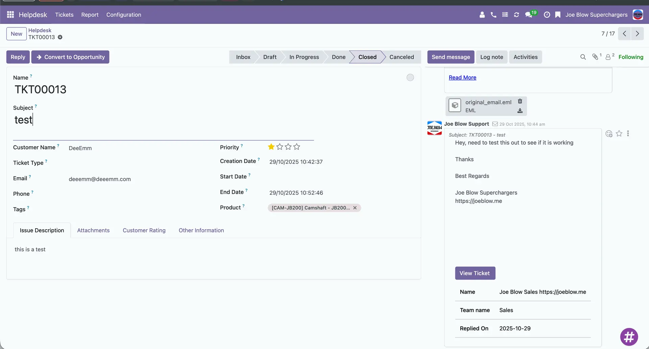Add a reaction to Joe Blow Support message

pyautogui.click(x=609, y=134)
